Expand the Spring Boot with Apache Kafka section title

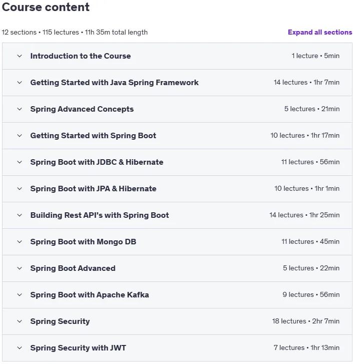coord(90,295)
